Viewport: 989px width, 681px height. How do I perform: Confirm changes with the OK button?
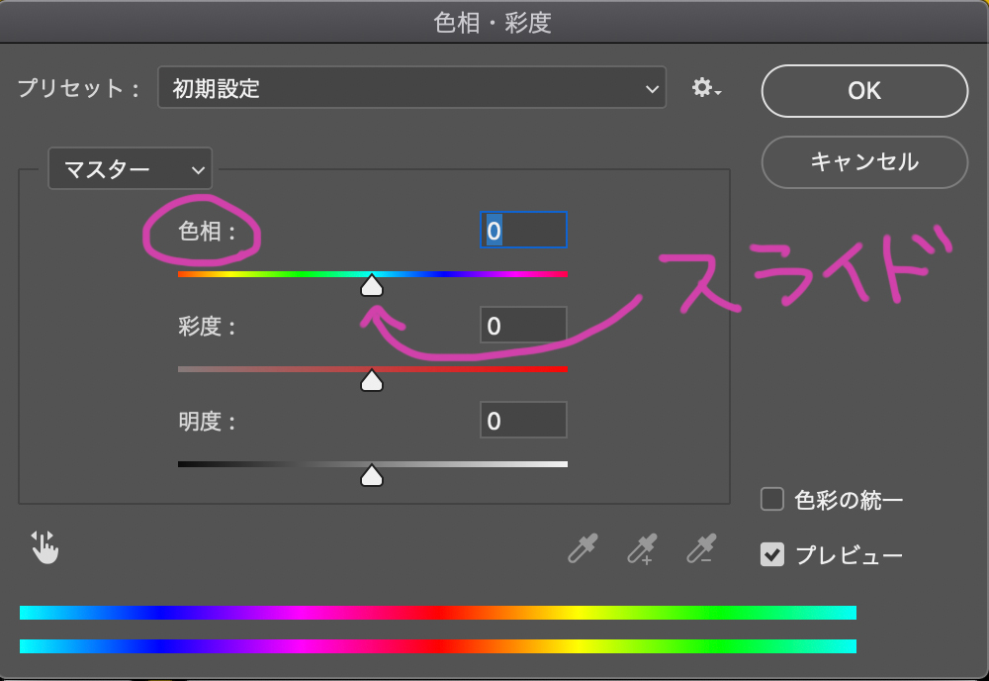pyautogui.click(x=863, y=91)
